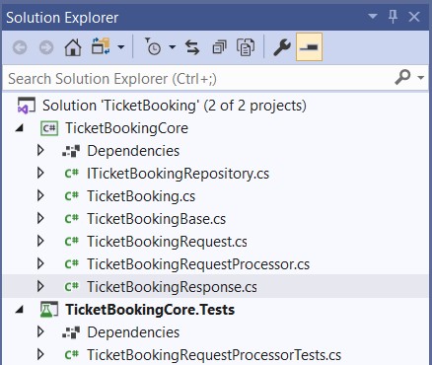Viewport: 432px width, 365px height.
Task: Expand Dependencies under TicketBookingCore.Tests
Action: [x=40, y=332]
